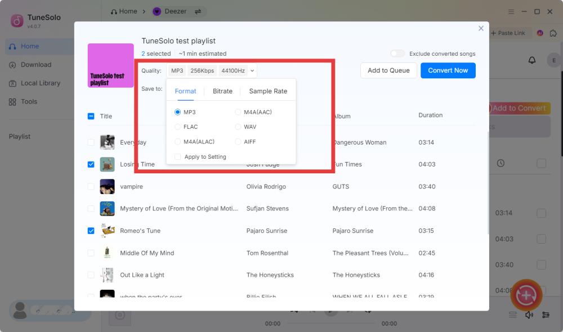Check the Mystery of Love song checkbox
The height and width of the screenshot is (332, 563).
point(91,209)
